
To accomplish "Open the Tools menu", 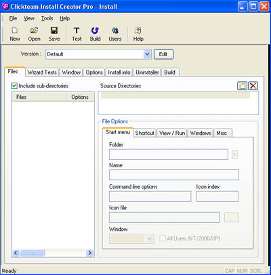I will pyautogui.click(x=47, y=18).
